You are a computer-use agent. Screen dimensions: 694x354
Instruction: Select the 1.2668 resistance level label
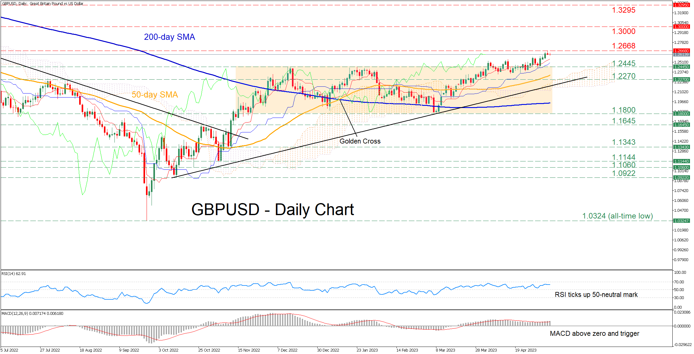point(623,46)
